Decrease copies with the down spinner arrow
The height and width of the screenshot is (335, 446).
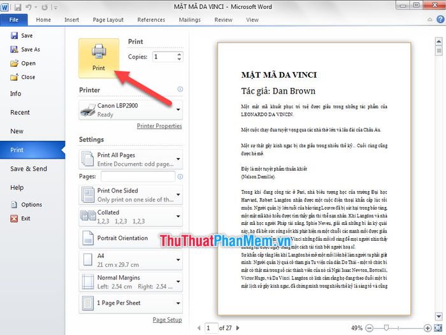point(179,59)
